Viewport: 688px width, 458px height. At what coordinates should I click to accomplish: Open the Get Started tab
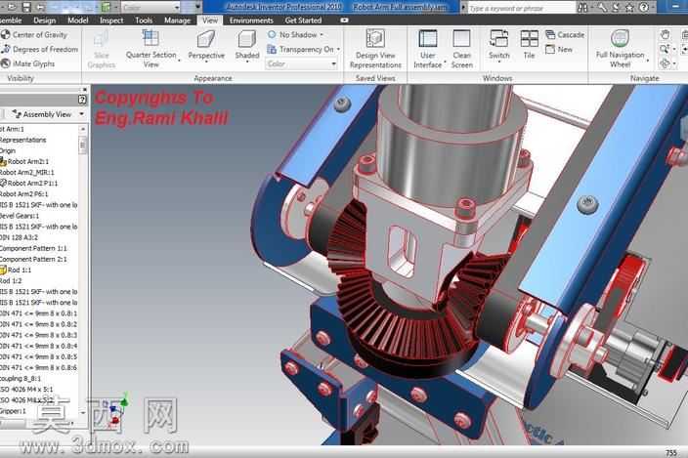point(303,21)
